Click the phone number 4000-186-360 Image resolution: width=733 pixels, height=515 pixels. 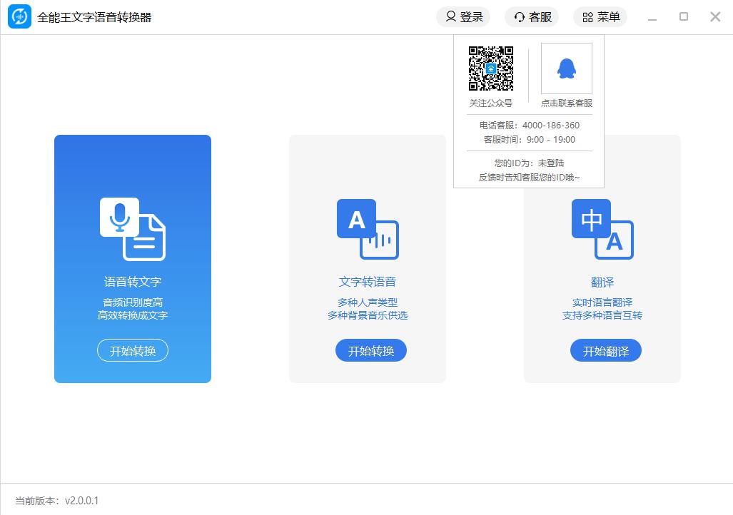[x=550, y=125]
